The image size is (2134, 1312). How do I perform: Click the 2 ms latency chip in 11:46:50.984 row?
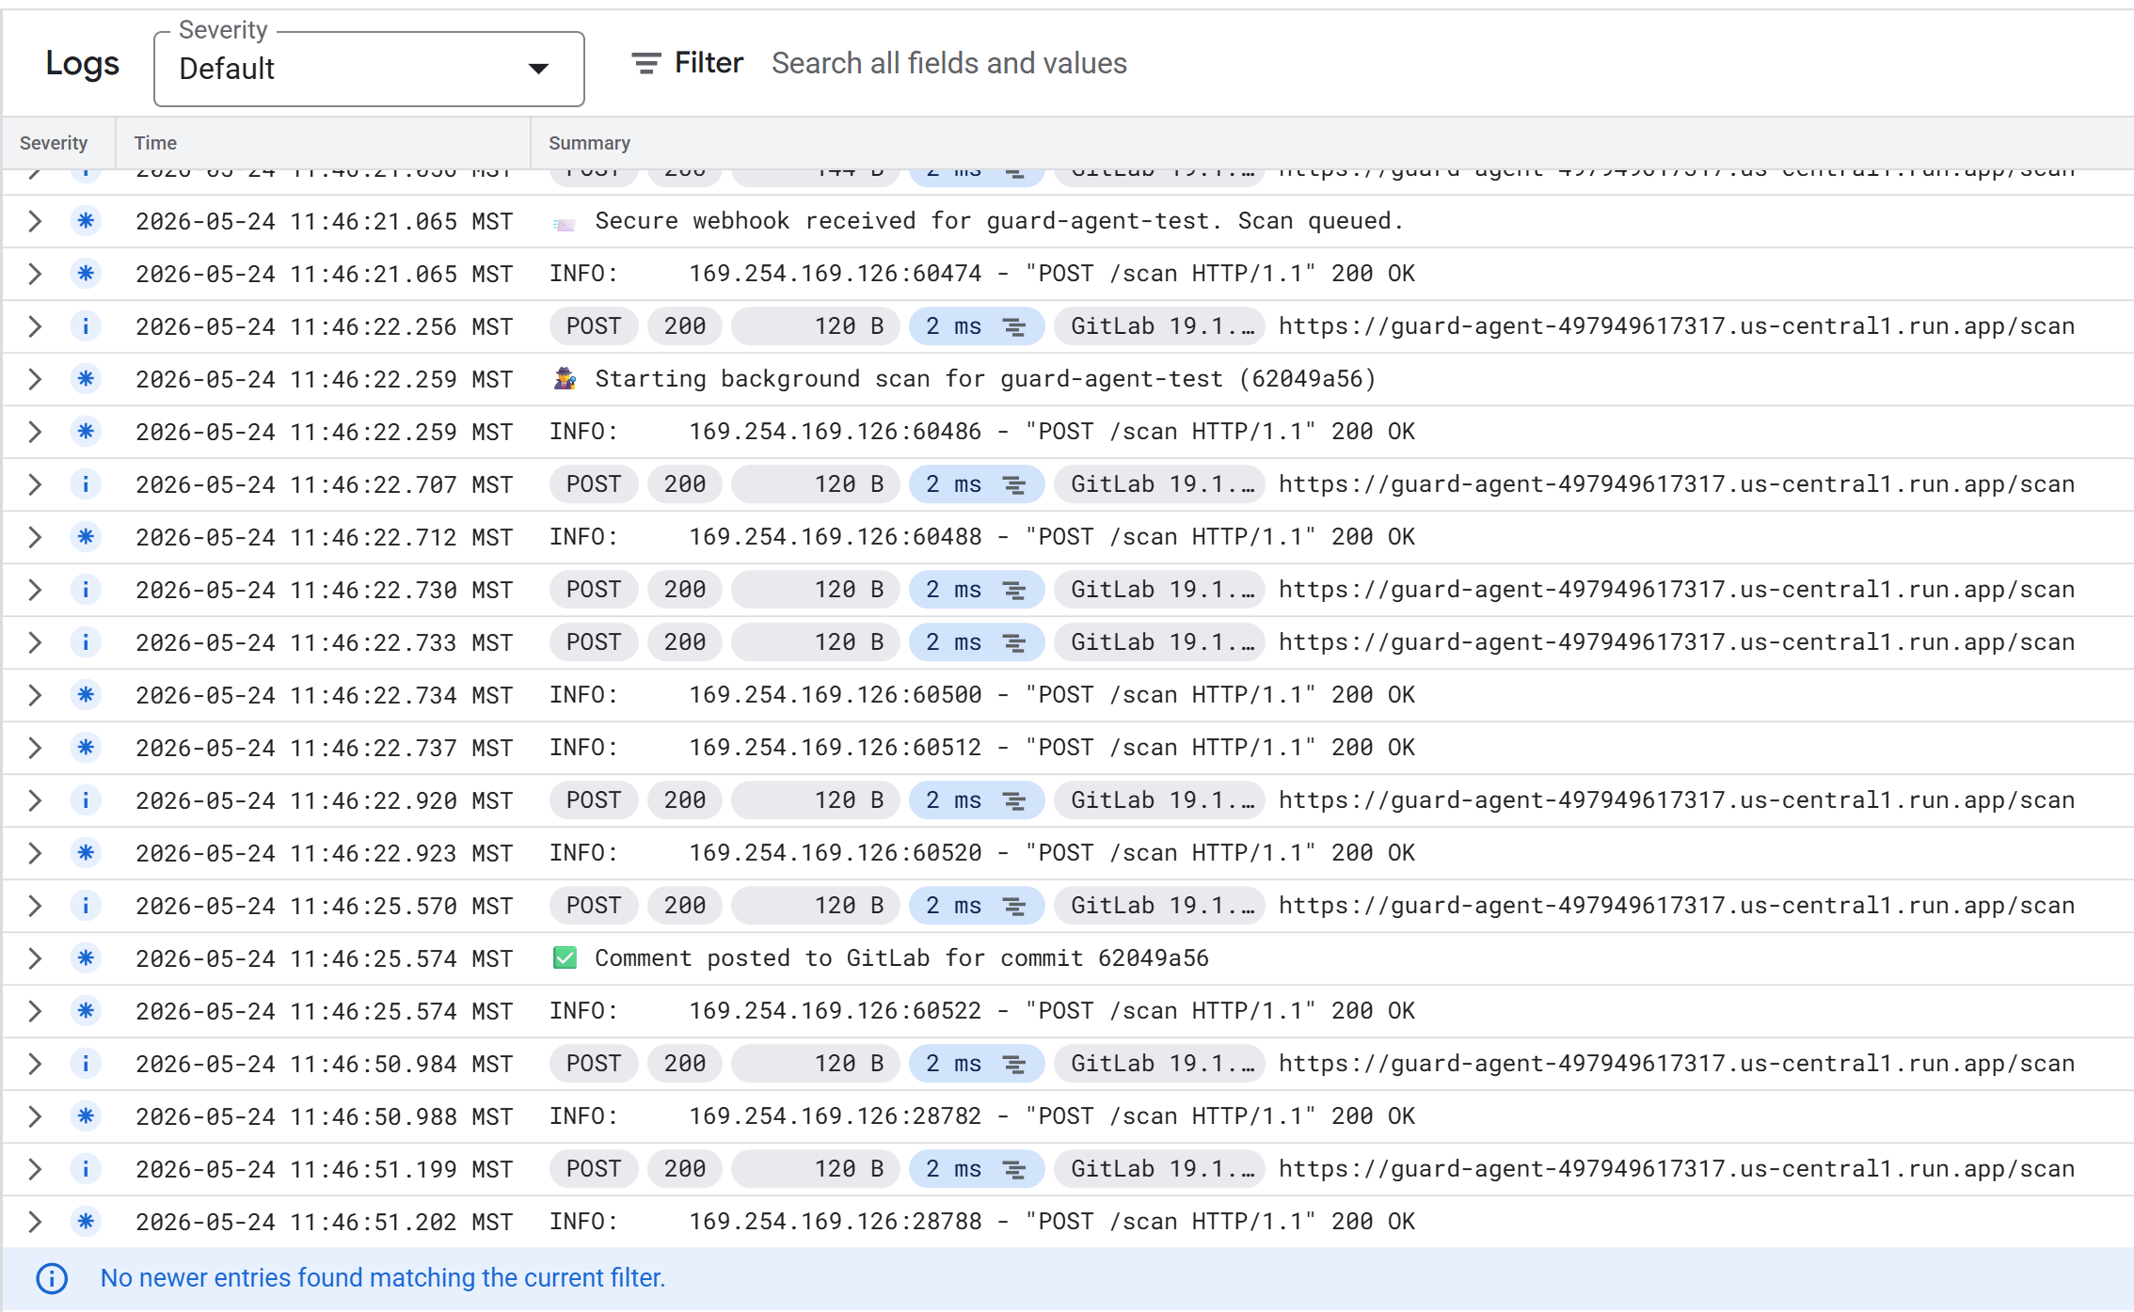pos(976,1064)
